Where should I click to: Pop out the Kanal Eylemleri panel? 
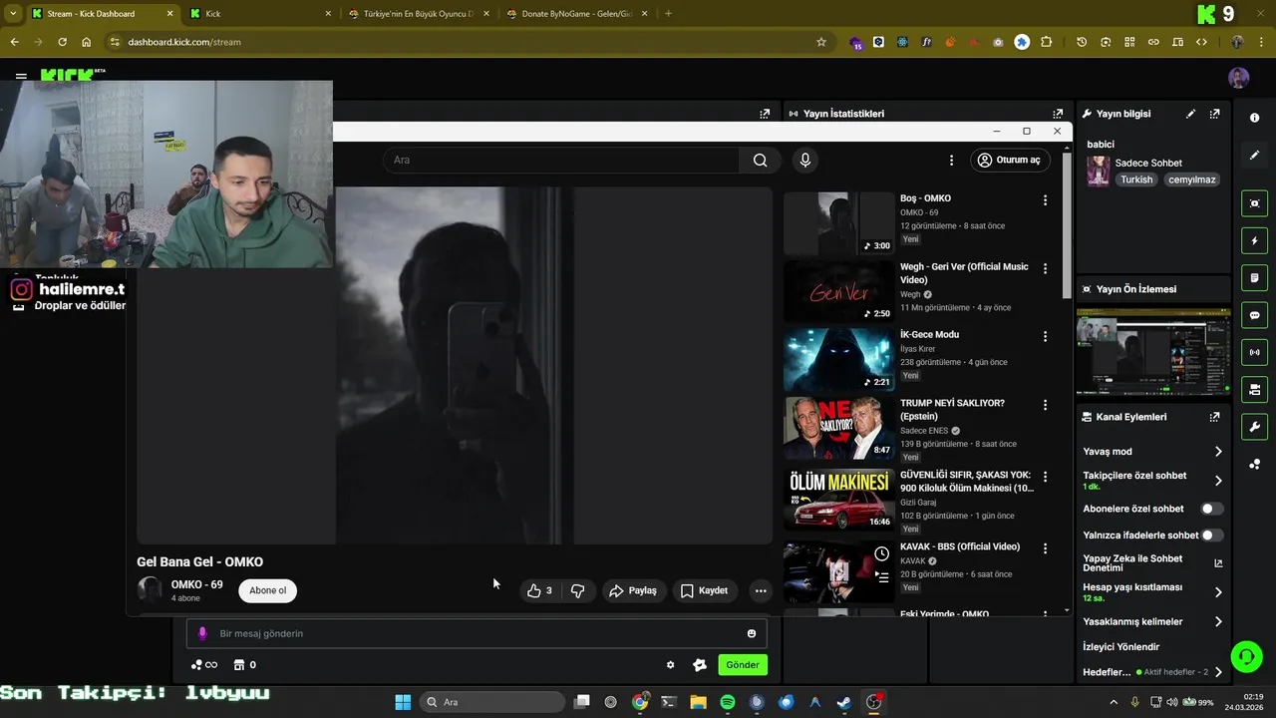click(x=1214, y=417)
